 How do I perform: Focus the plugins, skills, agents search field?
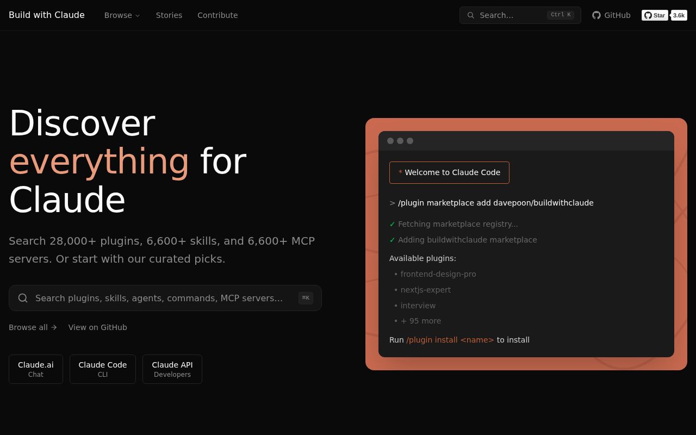[165, 298]
